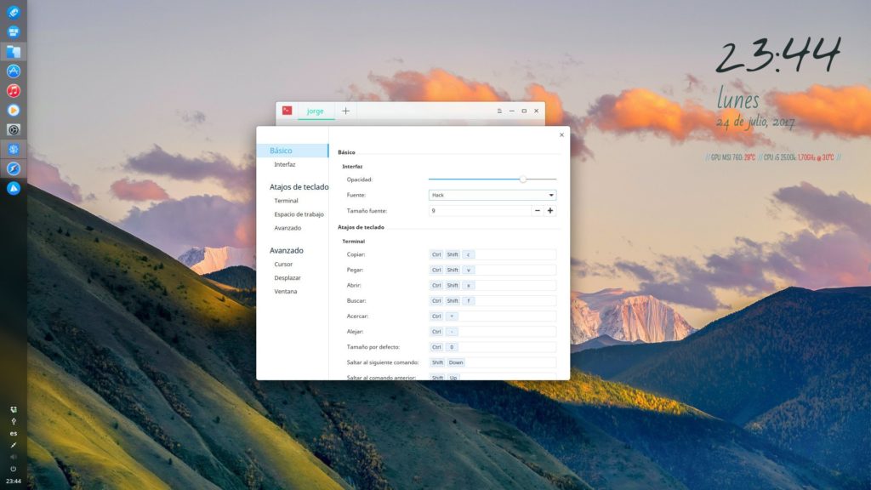Open Espacio de trabajo shortcuts section
Image resolution: width=871 pixels, height=490 pixels.
coord(299,214)
